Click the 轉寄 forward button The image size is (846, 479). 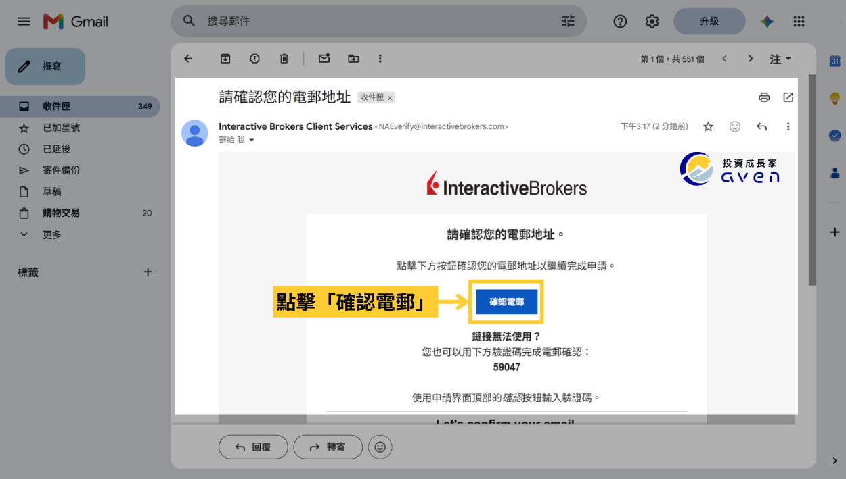point(328,447)
